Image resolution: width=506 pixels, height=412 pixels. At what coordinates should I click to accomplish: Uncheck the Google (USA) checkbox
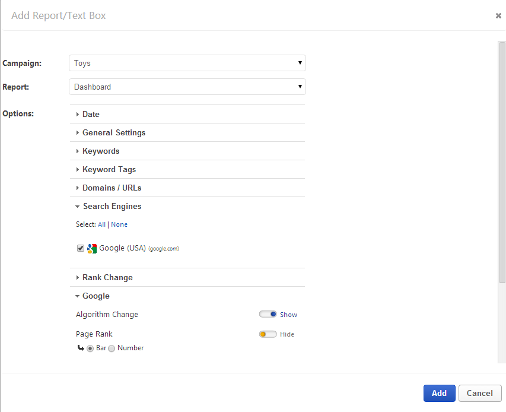coord(81,249)
